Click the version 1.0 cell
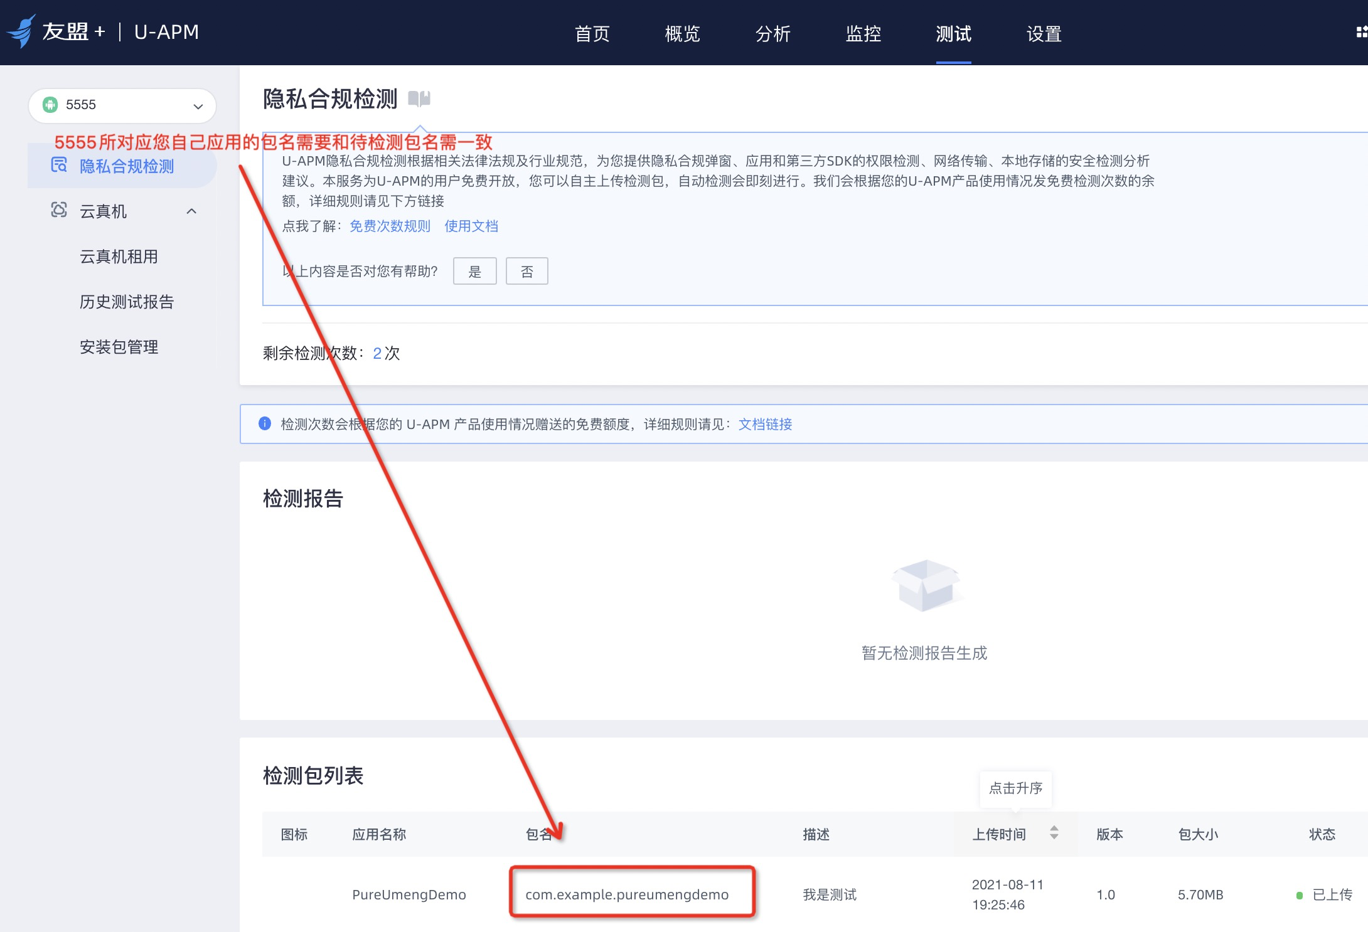This screenshot has width=1368, height=932. 1106,895
